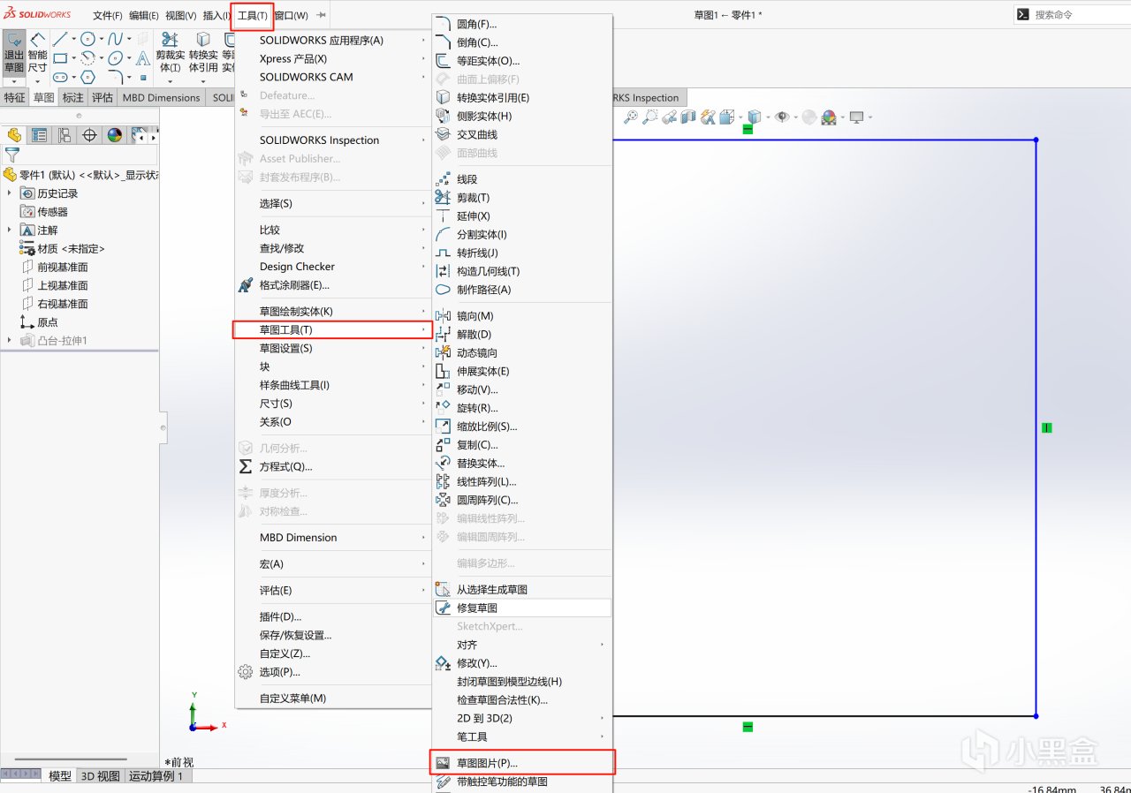The width and height of the screenshot is (1131, 793).
Task: Open the DisplayManager color-ball tab icon
Action: point(114,135)
